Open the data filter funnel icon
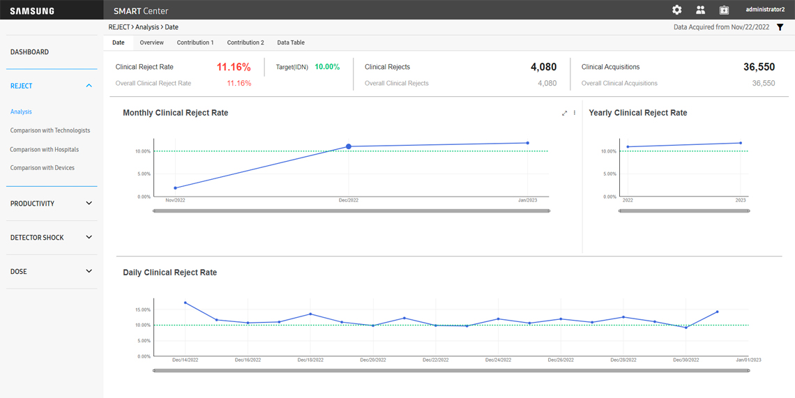This screenshot has width=795, height=398. tap(780, 27)
